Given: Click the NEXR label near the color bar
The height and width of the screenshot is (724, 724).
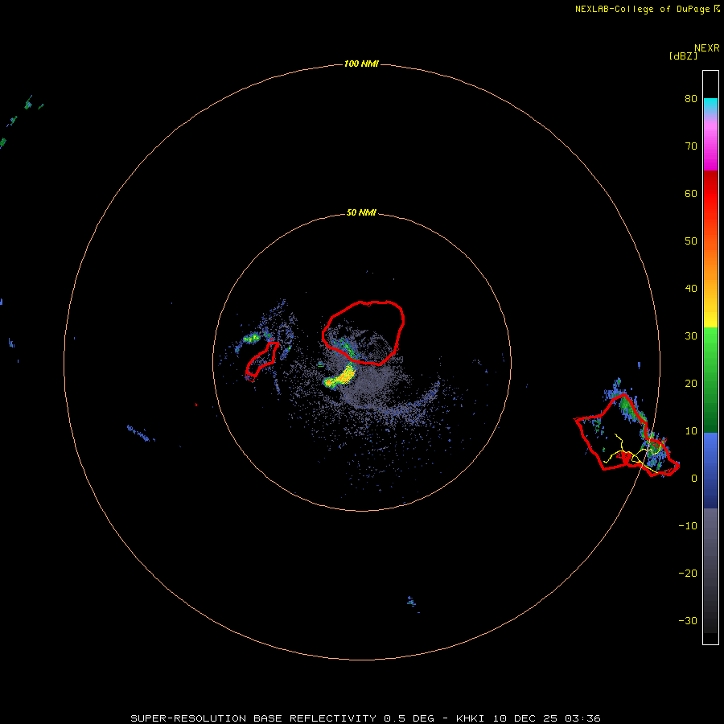Looking at the screenshot, I should tap(707, 48).
